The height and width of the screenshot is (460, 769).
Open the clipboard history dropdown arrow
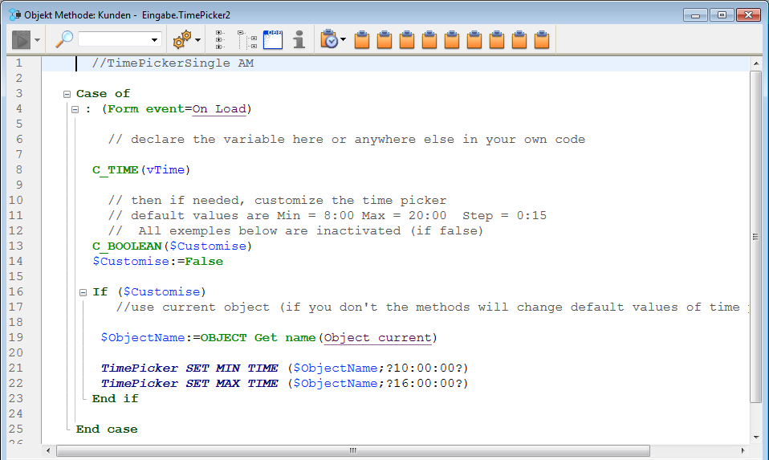[x=344, y=39]
